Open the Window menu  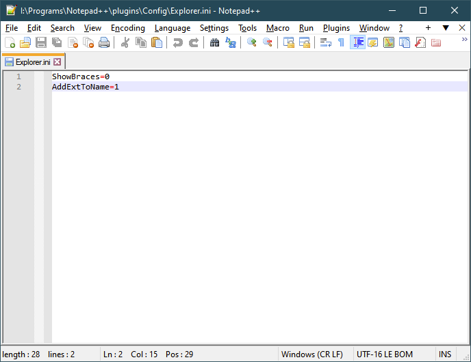(374, 28)
